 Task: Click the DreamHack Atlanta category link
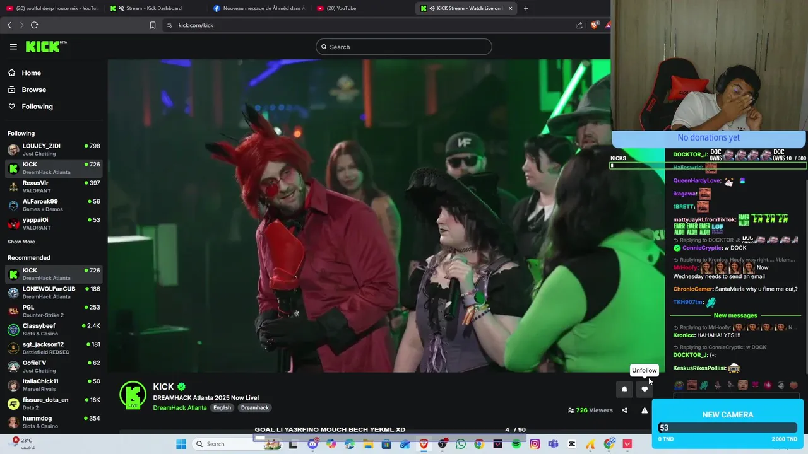click(180, 408)
